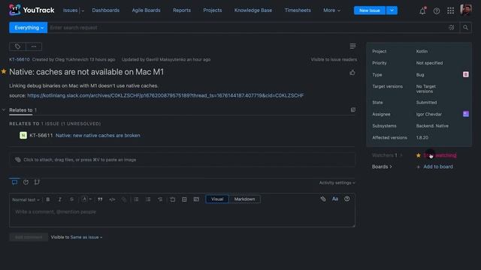481x270 pixels.
Task: Focus the search request field
Action: (x=247, y=28)
